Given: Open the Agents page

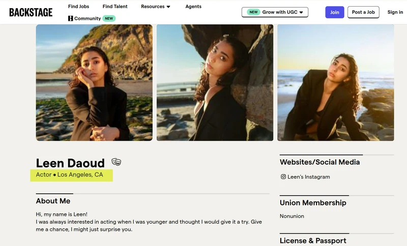Looking at the screenshot, I should pyautogui.click(x=193, y=7).
